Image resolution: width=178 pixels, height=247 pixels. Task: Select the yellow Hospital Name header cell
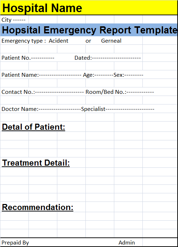click(x=89, y=7)
